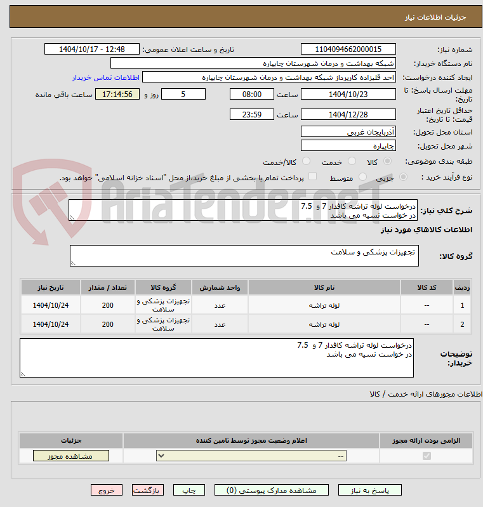Screen dimensions: 483x507
Task: Open the supplier permit status dropdown
Action: 251,456
